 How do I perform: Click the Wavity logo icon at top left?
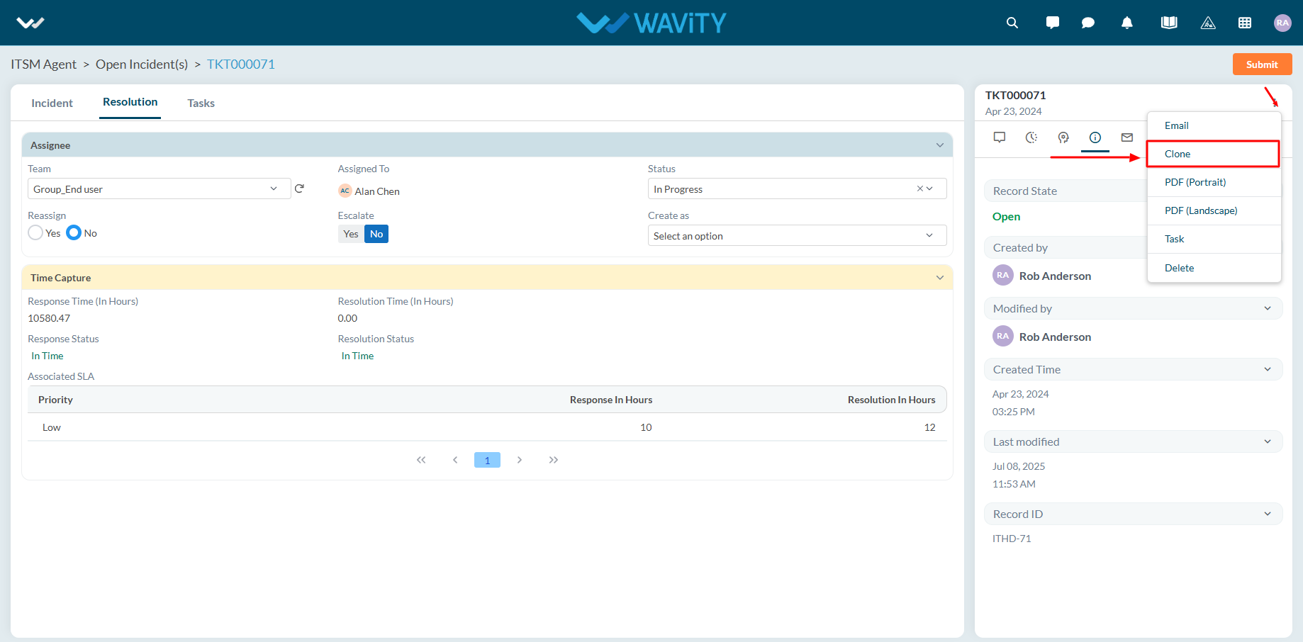30,23
